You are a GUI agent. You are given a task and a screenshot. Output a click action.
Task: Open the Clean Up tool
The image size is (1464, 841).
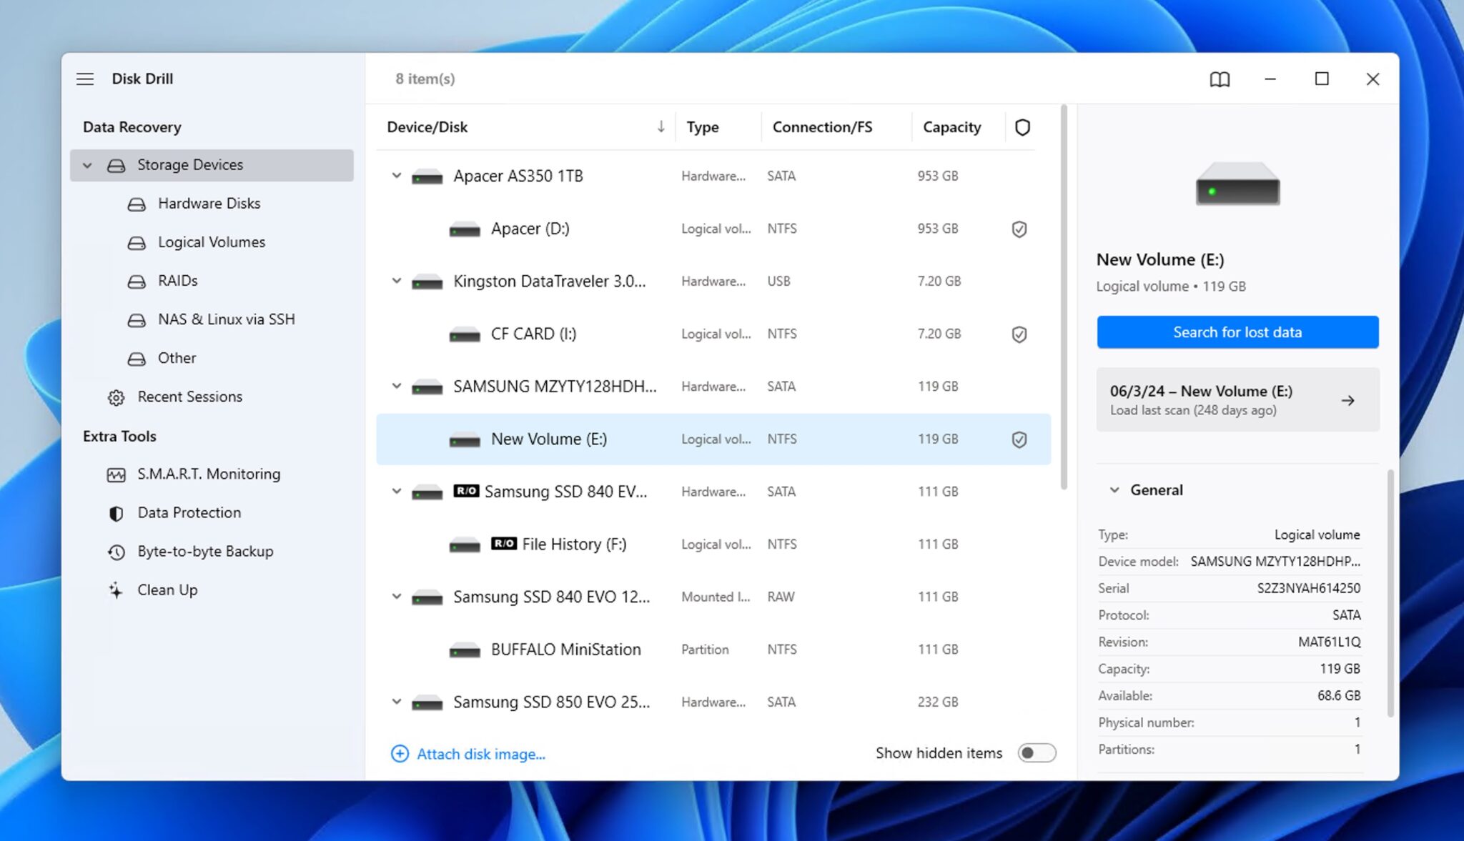[167, 589]
